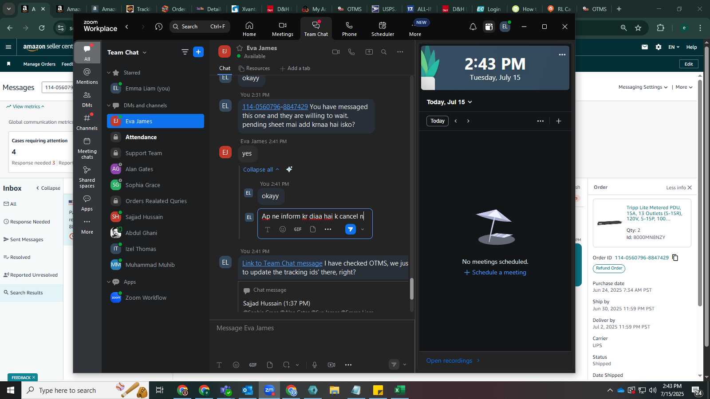
Task: Open File Explorer from the taskbar
Action: (x=335, y=390)
